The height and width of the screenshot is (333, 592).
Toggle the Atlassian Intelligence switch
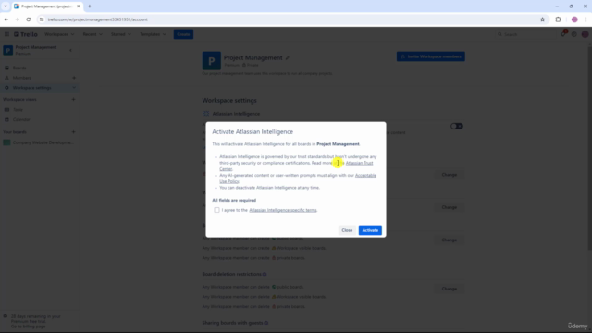456,126
